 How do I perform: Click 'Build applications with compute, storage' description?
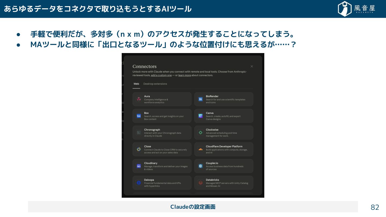[227, 151]
